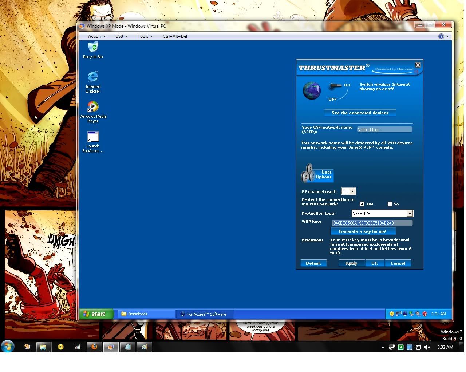Click the Default button
This screenshot has width=466, height=372.
[x=313, y=263]
